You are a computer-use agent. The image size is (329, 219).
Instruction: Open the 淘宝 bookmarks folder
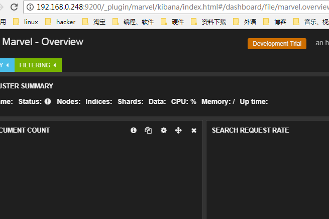(94, 22)
